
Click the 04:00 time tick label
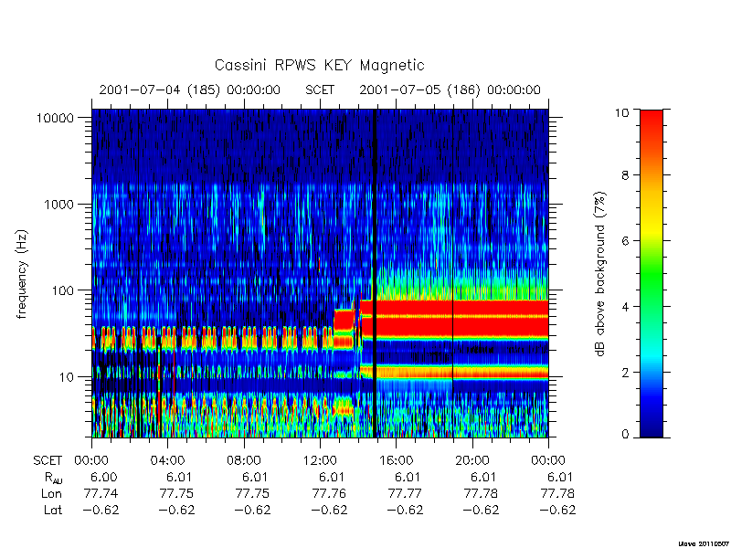[168, 461]
